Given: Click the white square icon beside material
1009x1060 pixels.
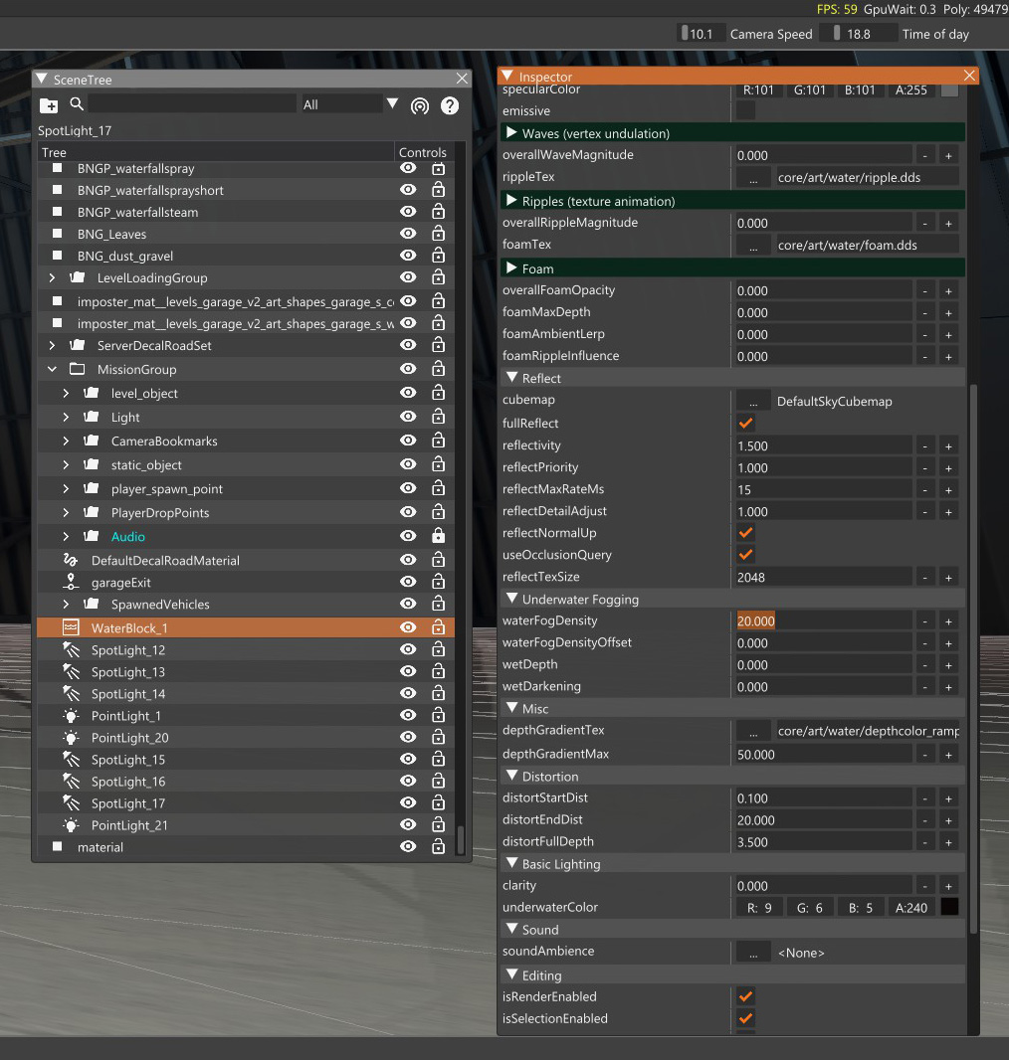Looking at the screenshot, I should point(58,846).
